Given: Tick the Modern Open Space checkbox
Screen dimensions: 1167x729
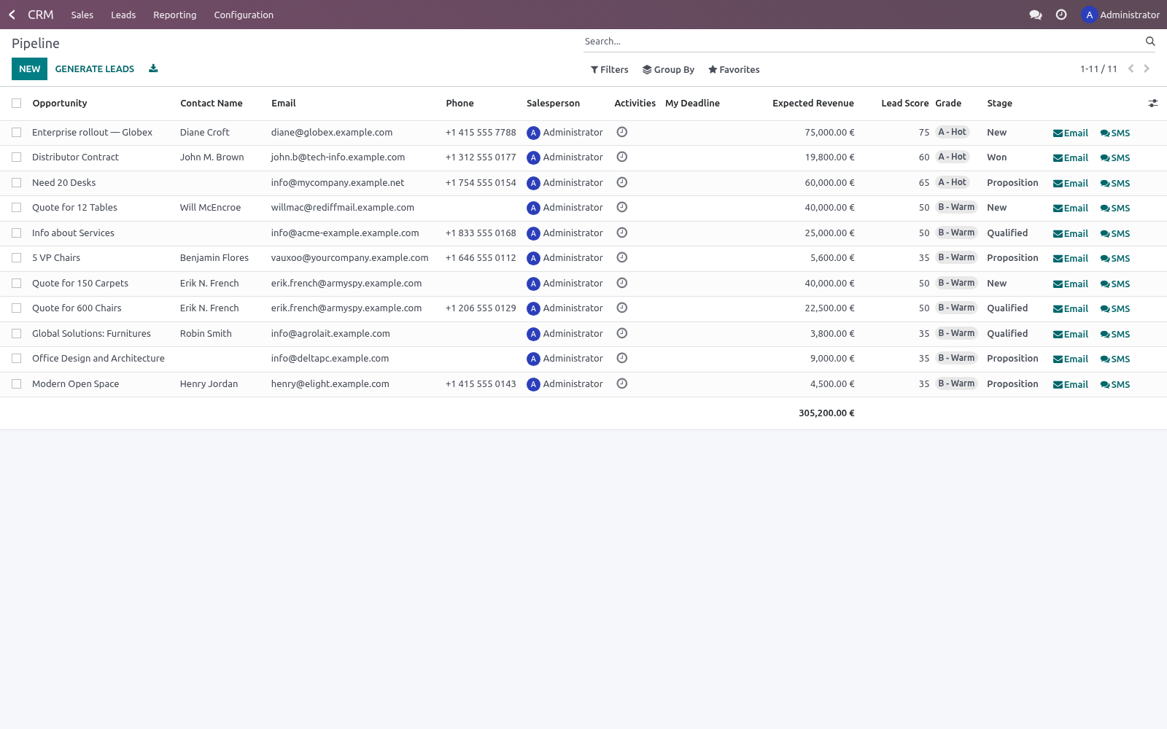Looking at the screenshot, I should pyautogui.click(x=17, y=384).
